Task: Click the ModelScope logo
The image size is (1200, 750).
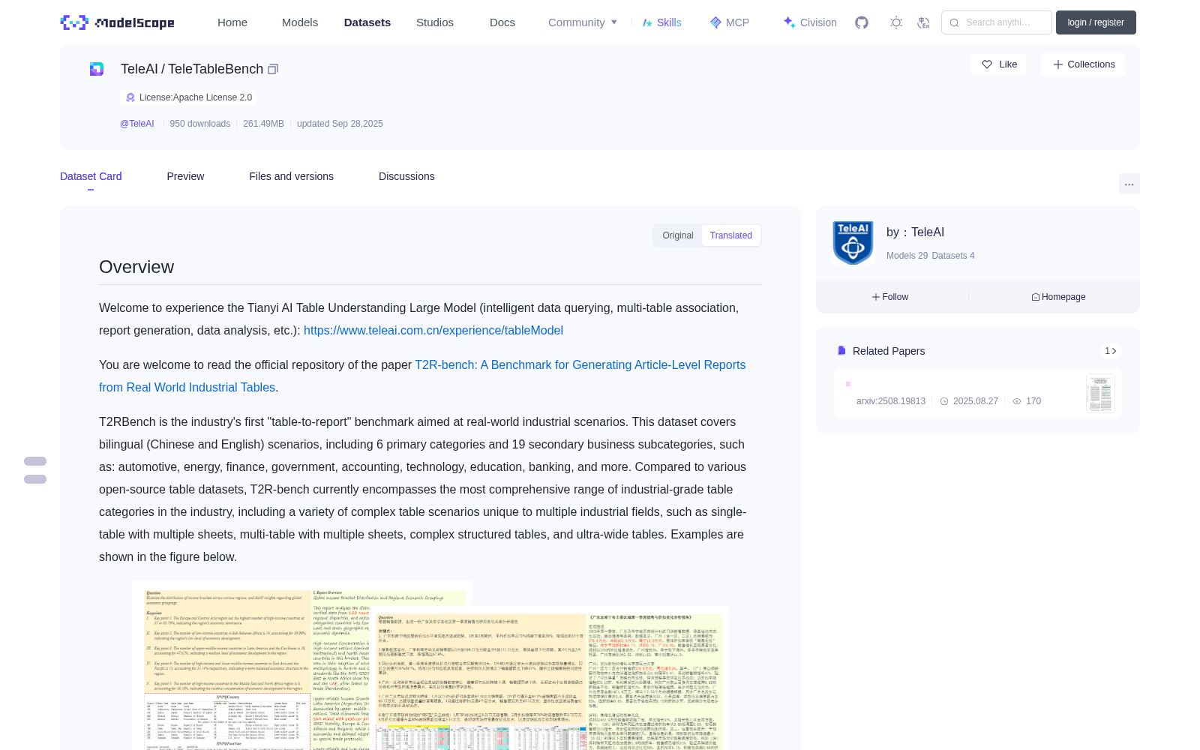Action: [x=118, y=22]
